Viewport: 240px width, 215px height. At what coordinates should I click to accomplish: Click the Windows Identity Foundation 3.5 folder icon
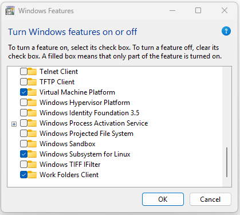pyautogui.click(x=32, y=113)
